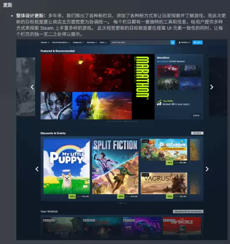The height and width of the screenshot is (244, 230).
Task: View first red Marathon screenshot thumbnail
Action: 168,71
